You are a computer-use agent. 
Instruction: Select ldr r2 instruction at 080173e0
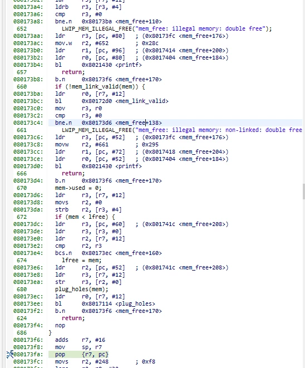click(x=90, y=239)
